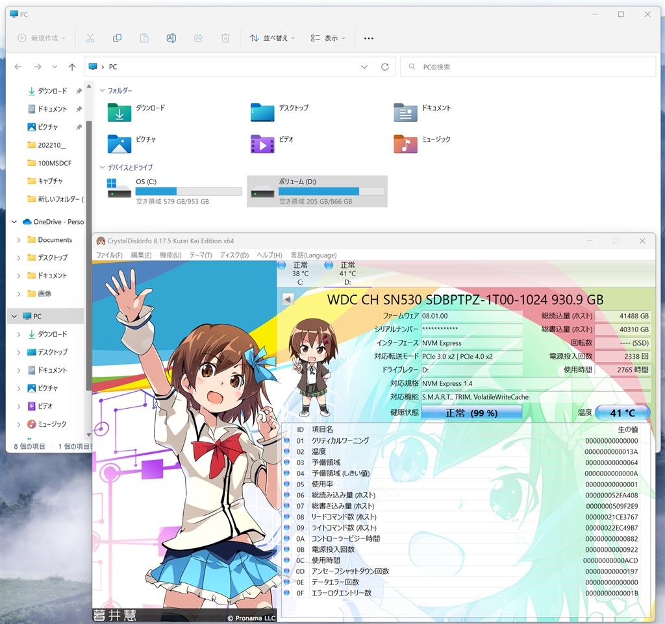This screenshot has width=665, height=624.
Task: Go back with the Explorer back arrow
Action: point(18,67)
